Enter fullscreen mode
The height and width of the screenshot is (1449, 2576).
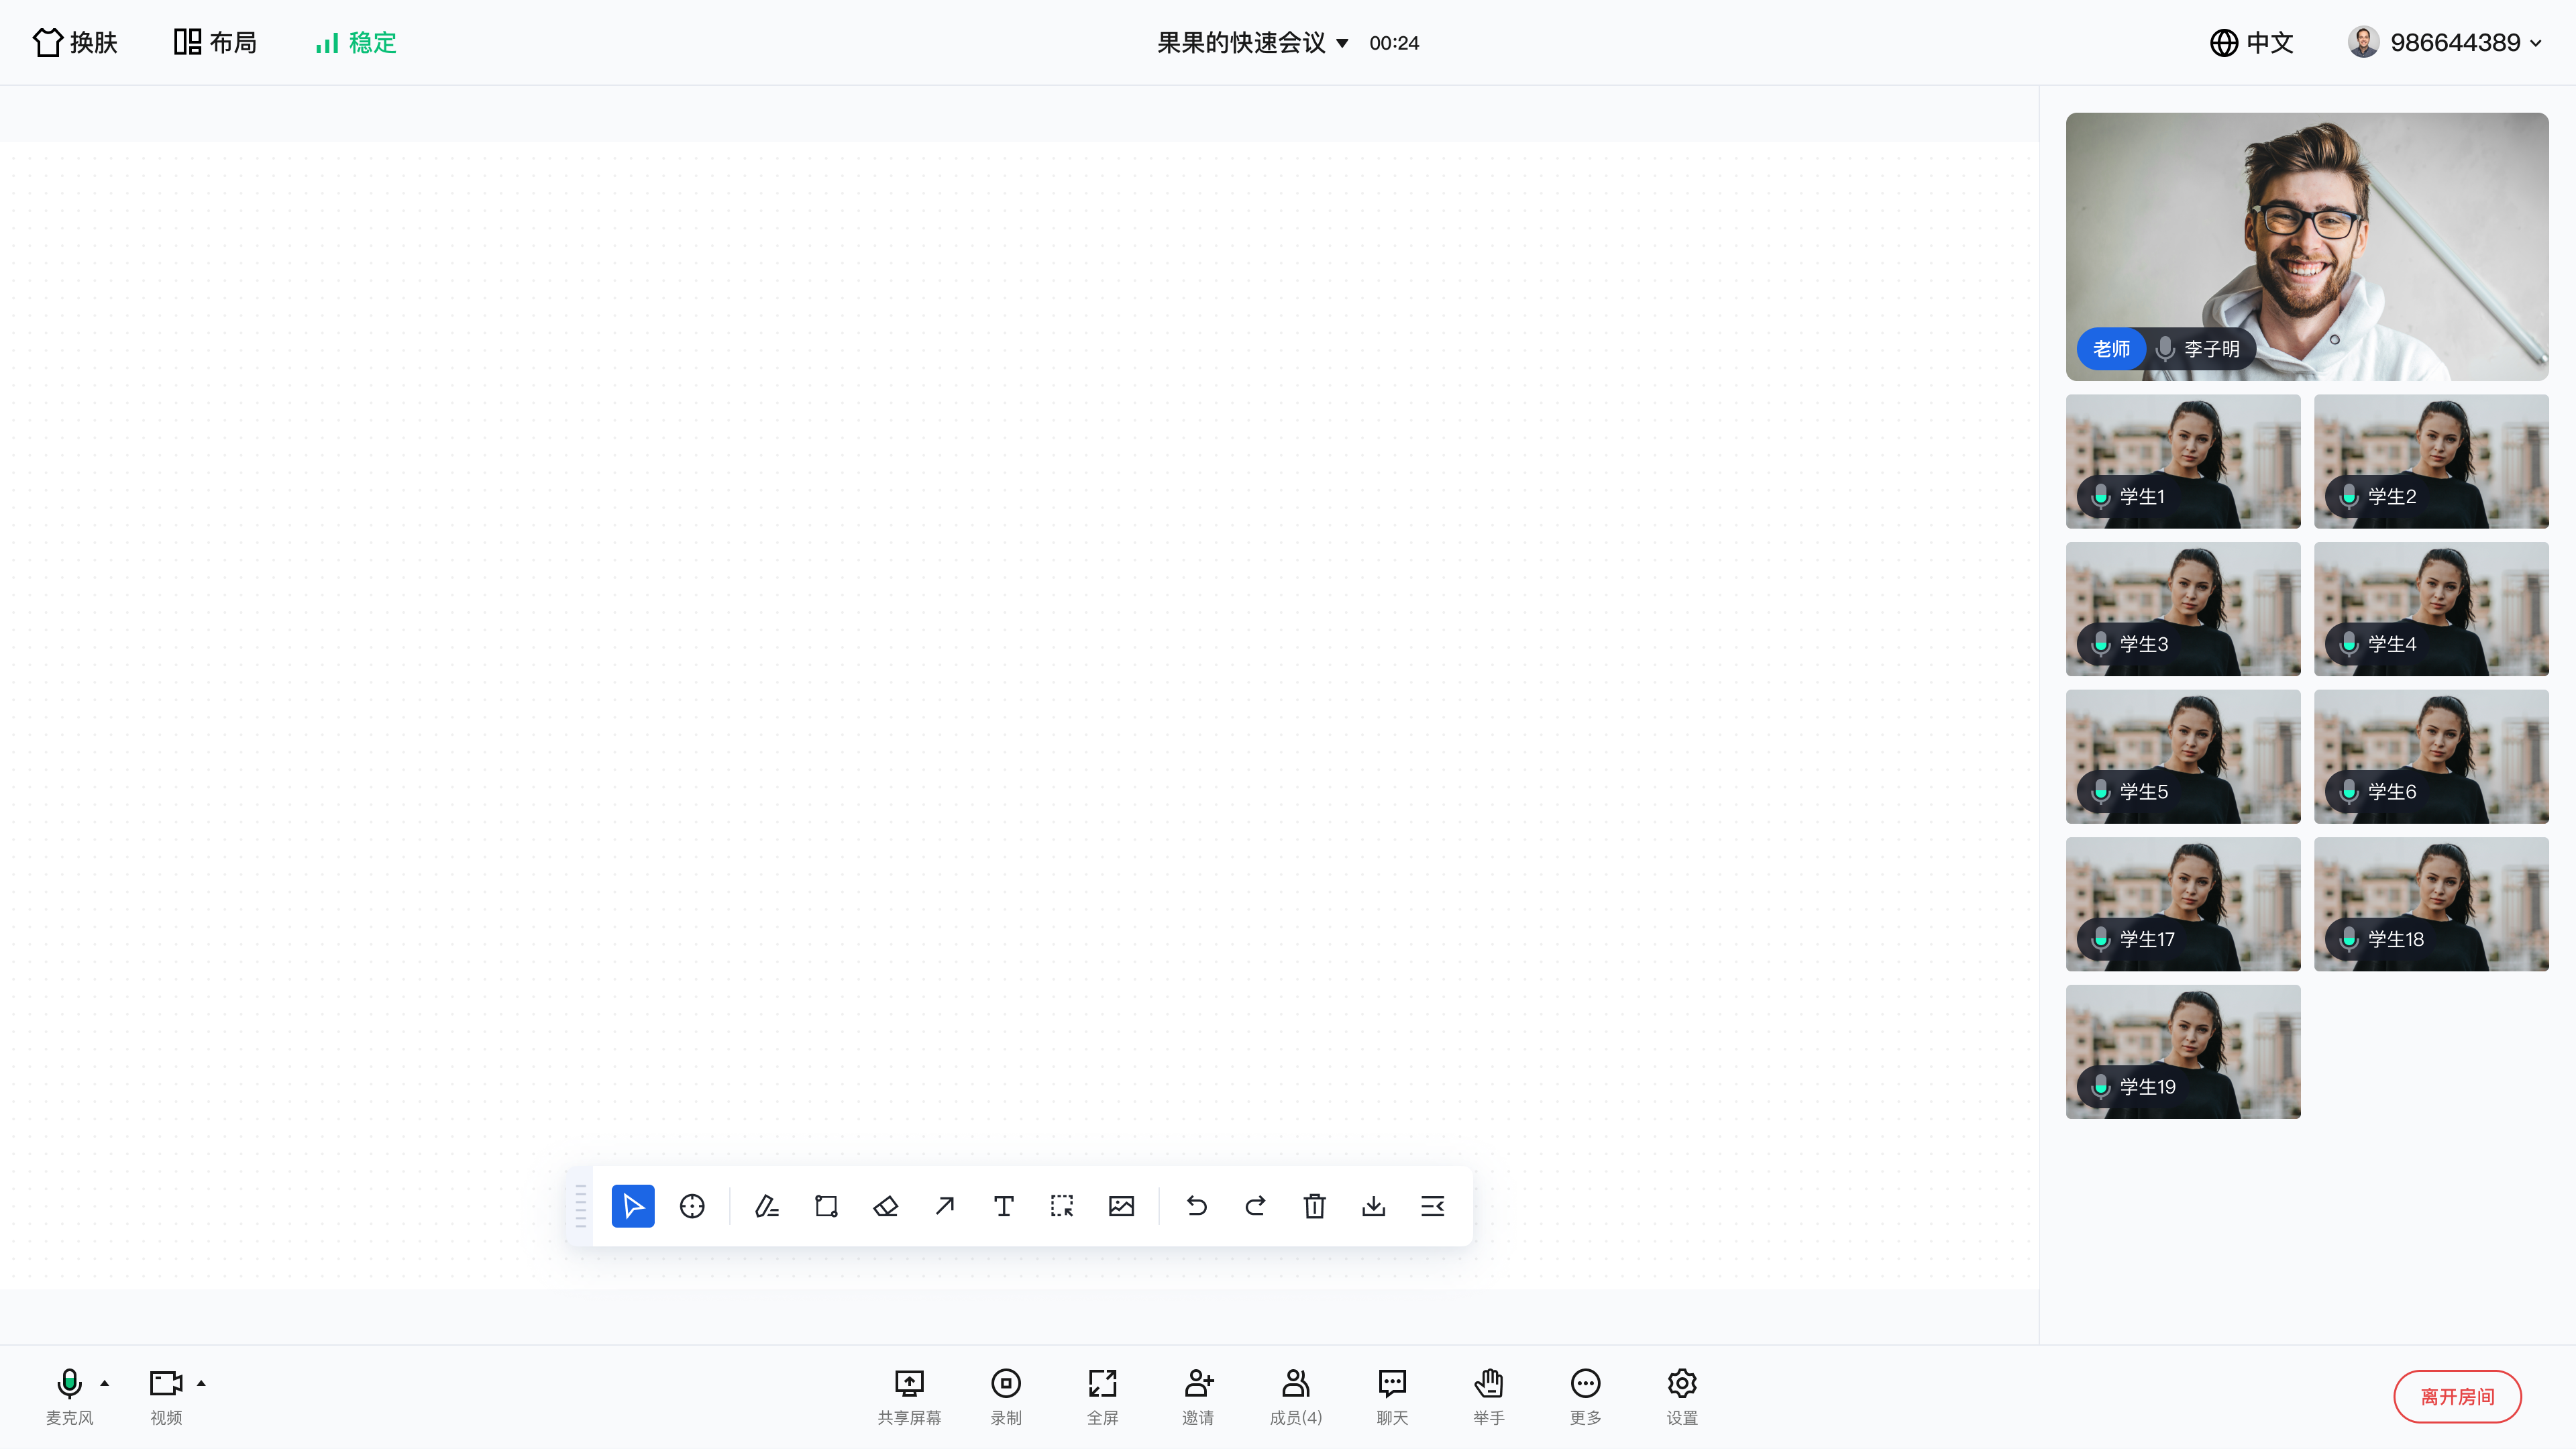(1102, 1396)
